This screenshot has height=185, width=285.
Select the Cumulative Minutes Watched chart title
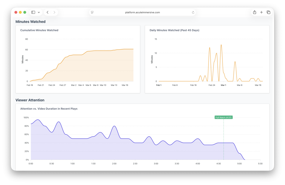[x=39, y=30]
